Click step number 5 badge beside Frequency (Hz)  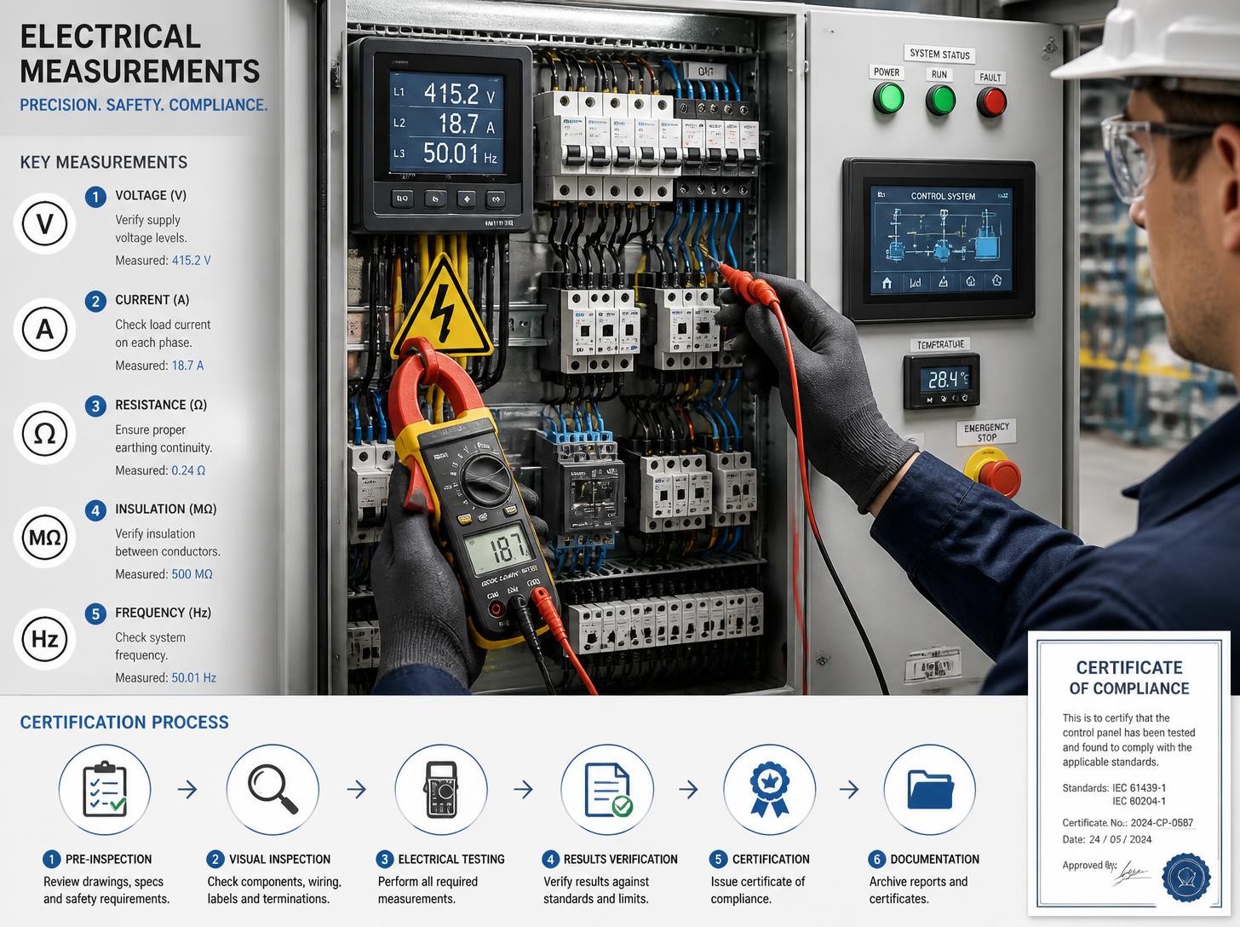[x=95, y=614]
